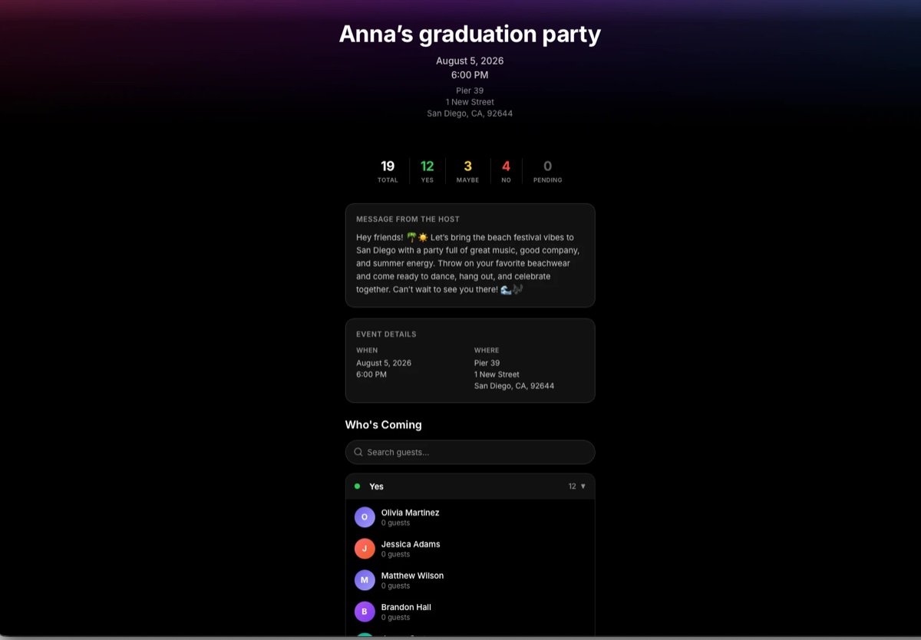Click the header address San Diego, CA, 92644

click(470, 114)
